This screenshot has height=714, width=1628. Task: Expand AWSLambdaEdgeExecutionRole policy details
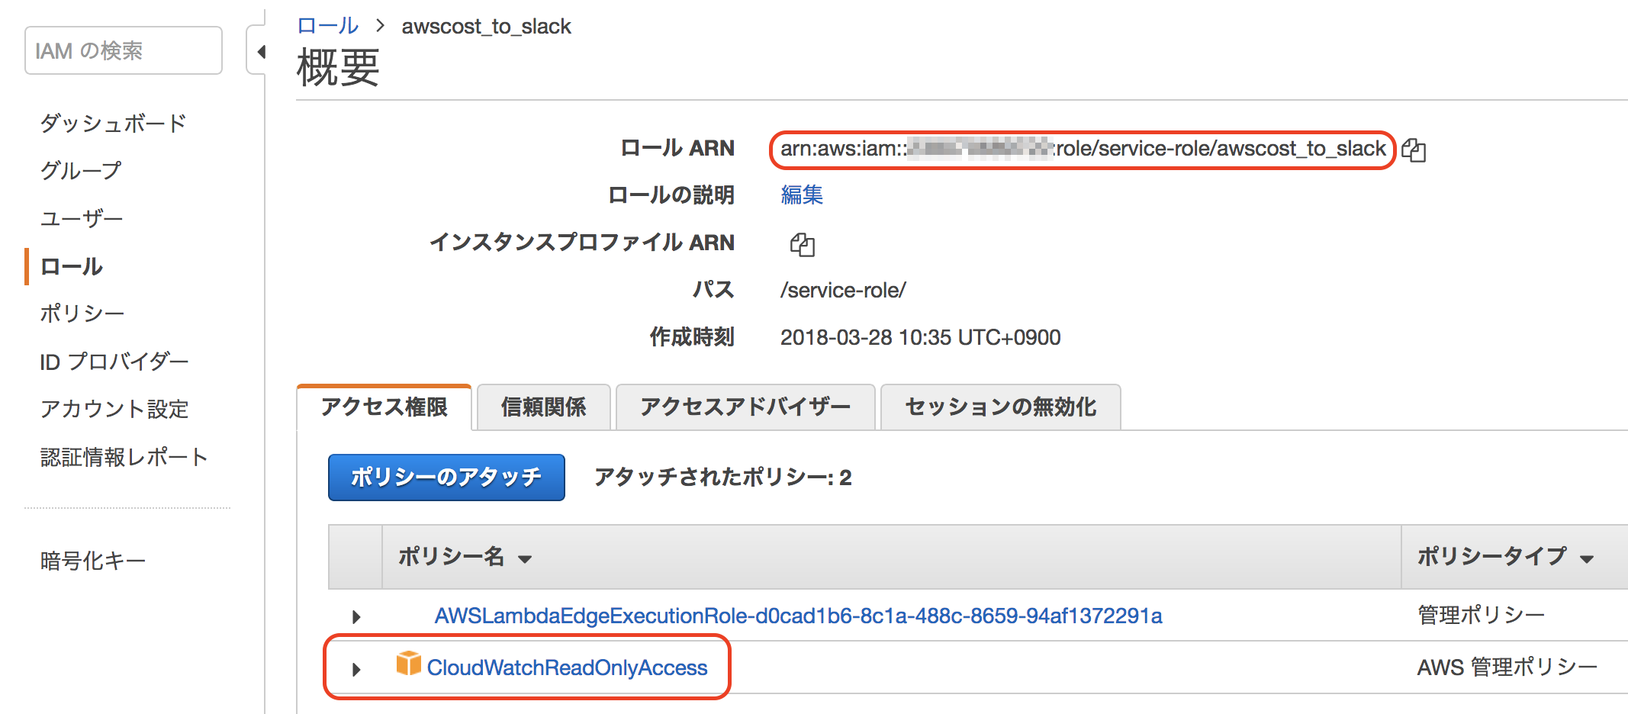(x=356, y=616)
